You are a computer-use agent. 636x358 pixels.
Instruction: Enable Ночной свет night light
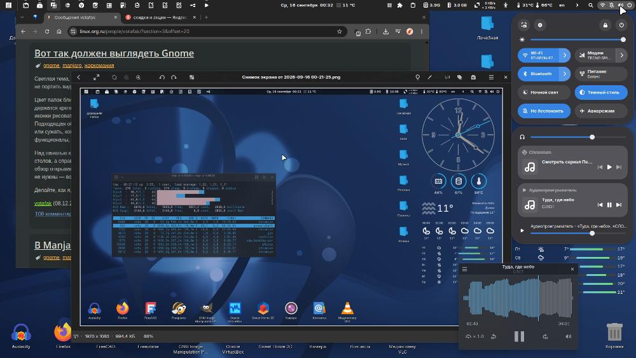point(544,92)
